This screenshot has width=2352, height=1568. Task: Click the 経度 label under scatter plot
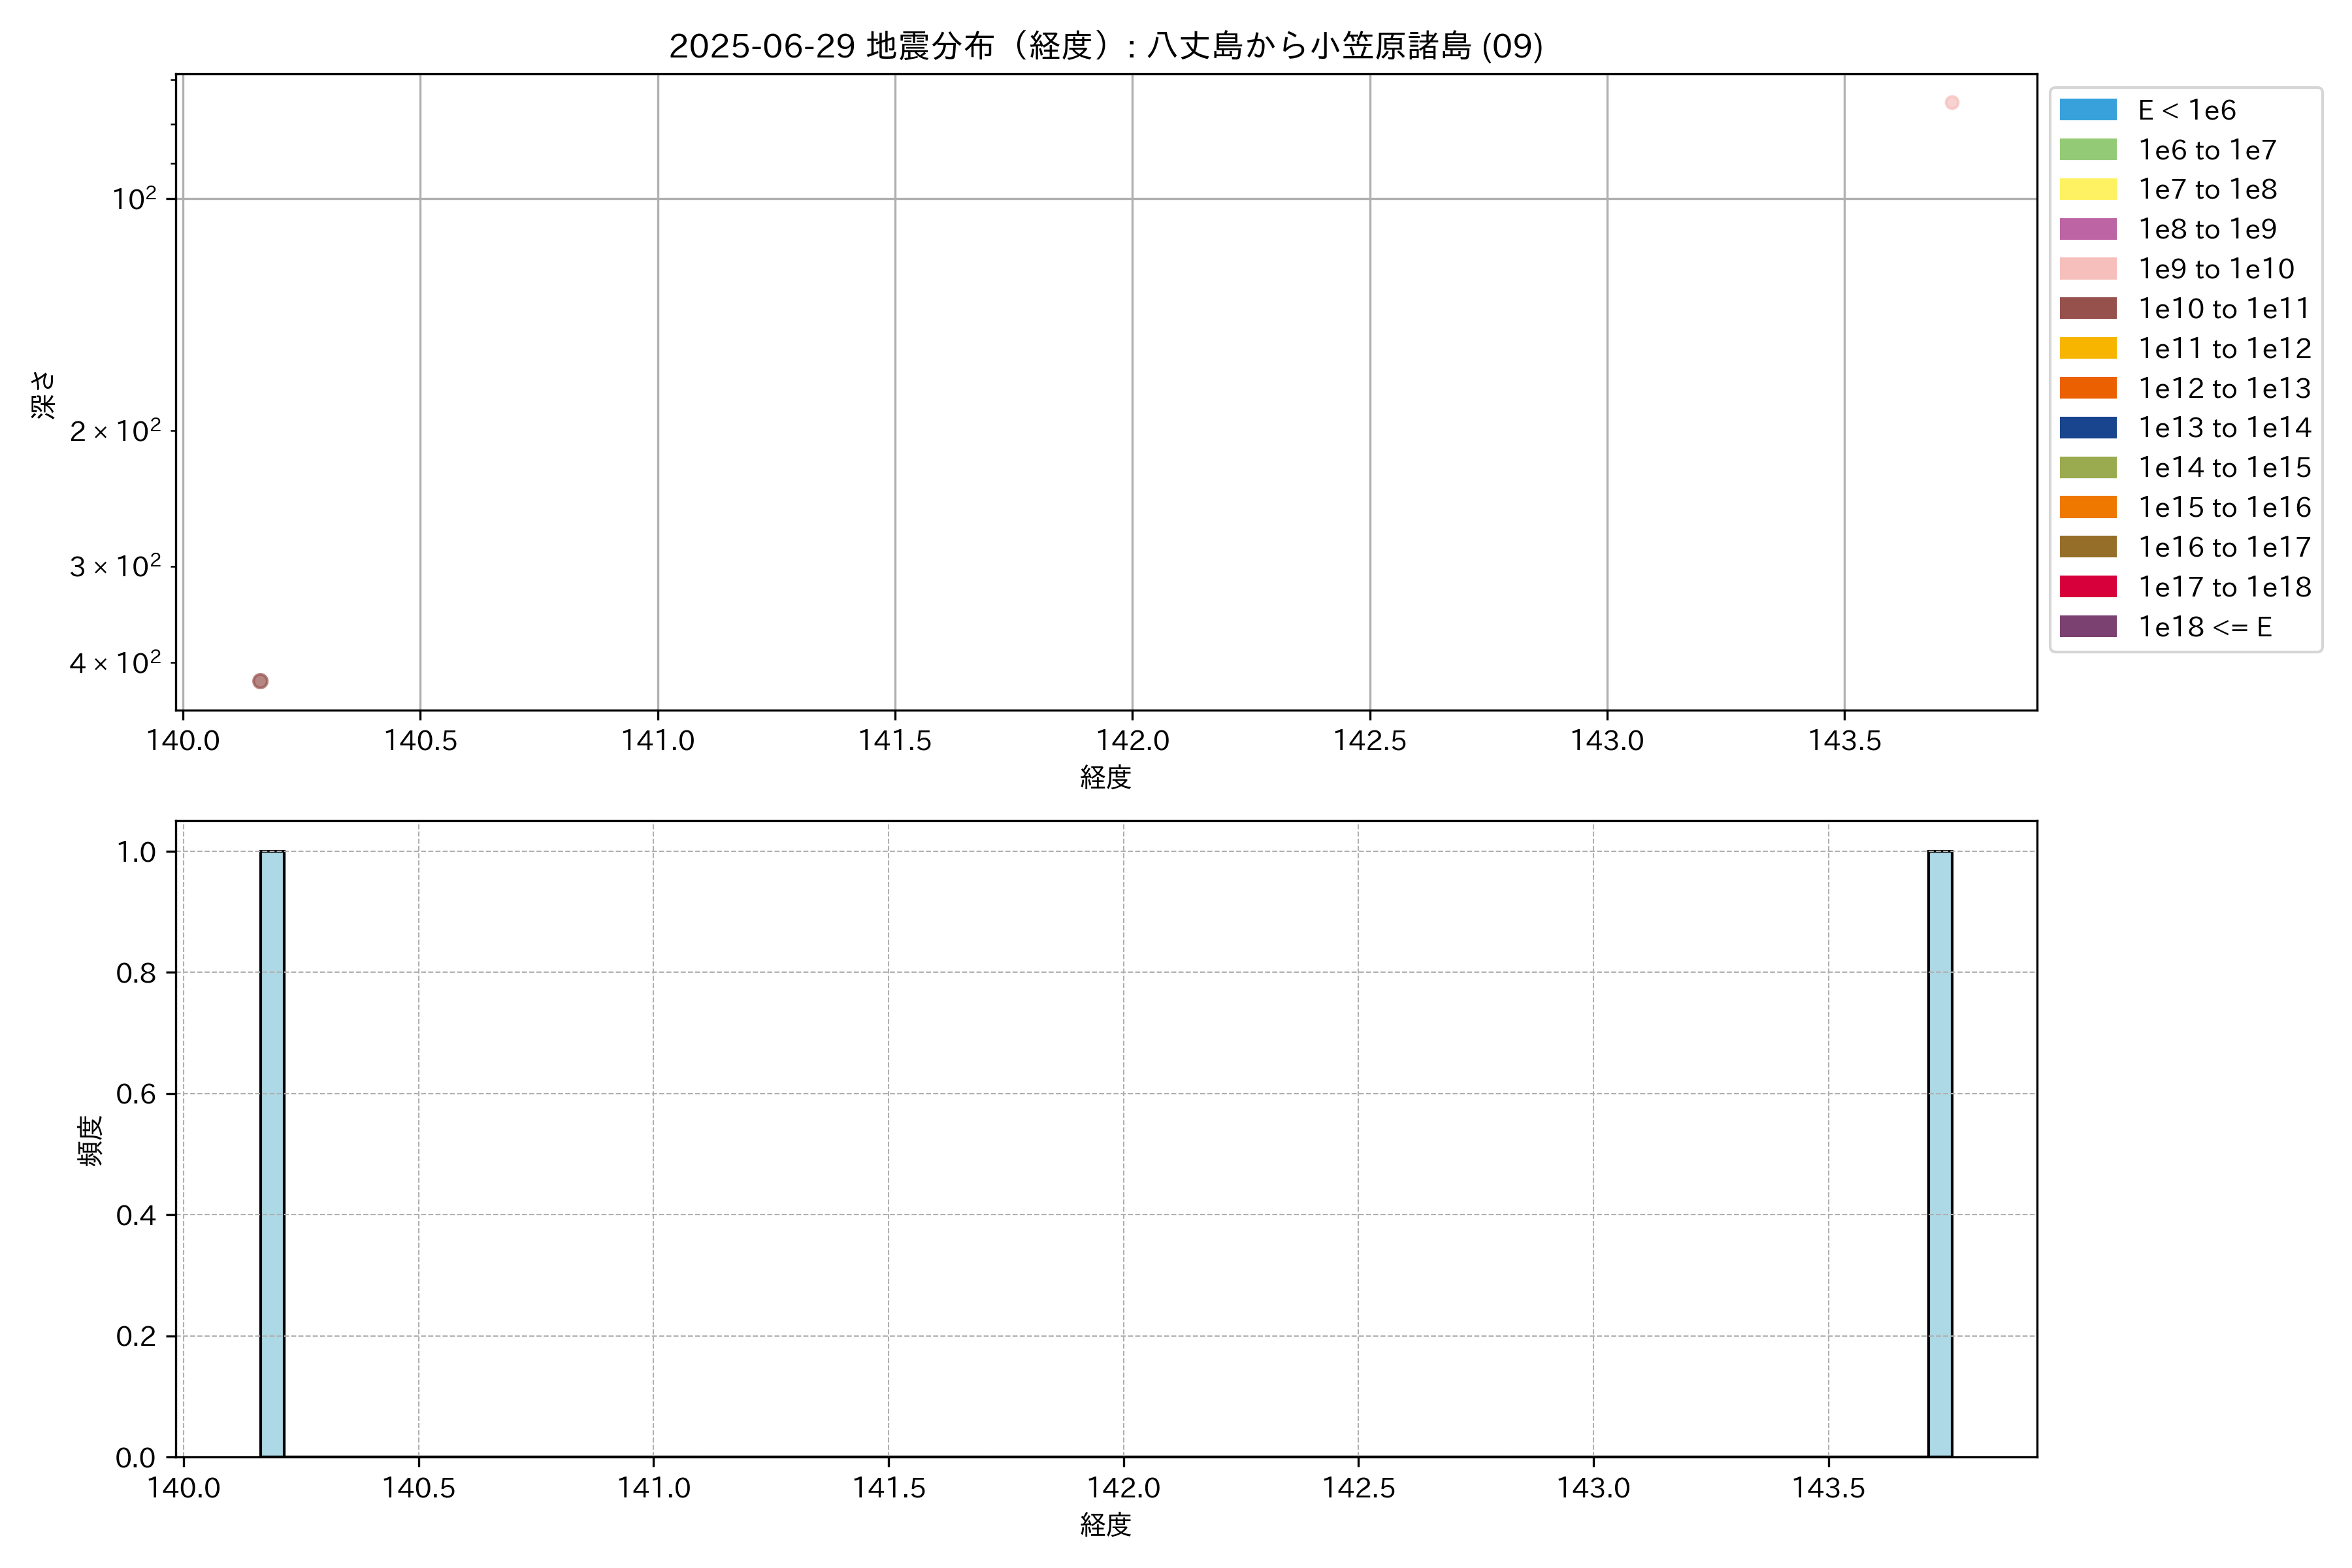tap(1105, 777)
